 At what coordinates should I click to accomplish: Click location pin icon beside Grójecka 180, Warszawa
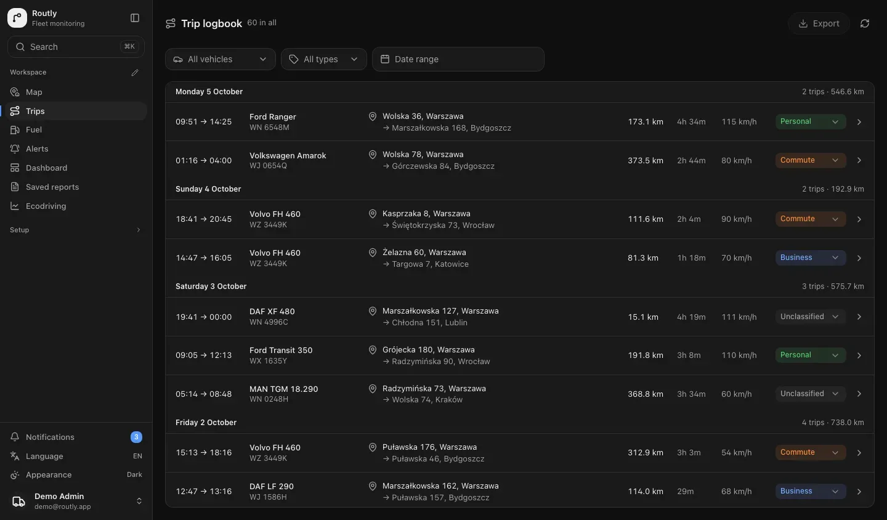(373, 350)
